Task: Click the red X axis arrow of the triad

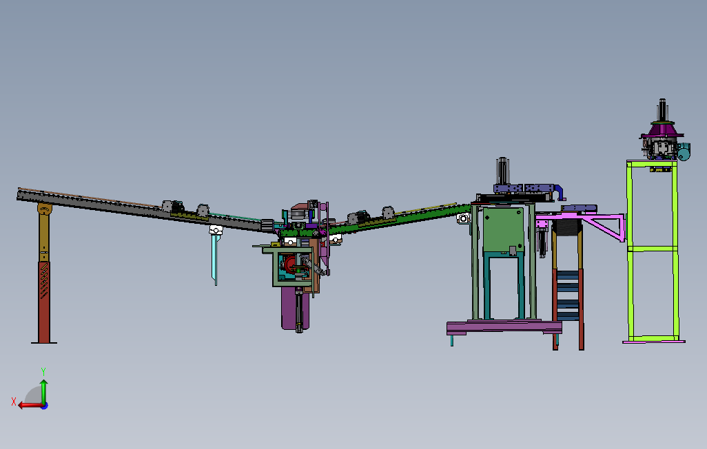Action: 30,406
